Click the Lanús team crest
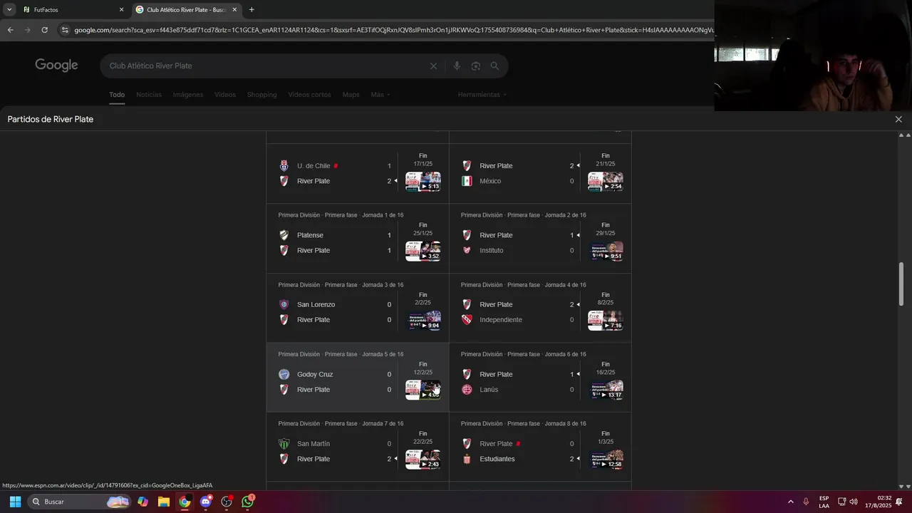 coord(467,390)
